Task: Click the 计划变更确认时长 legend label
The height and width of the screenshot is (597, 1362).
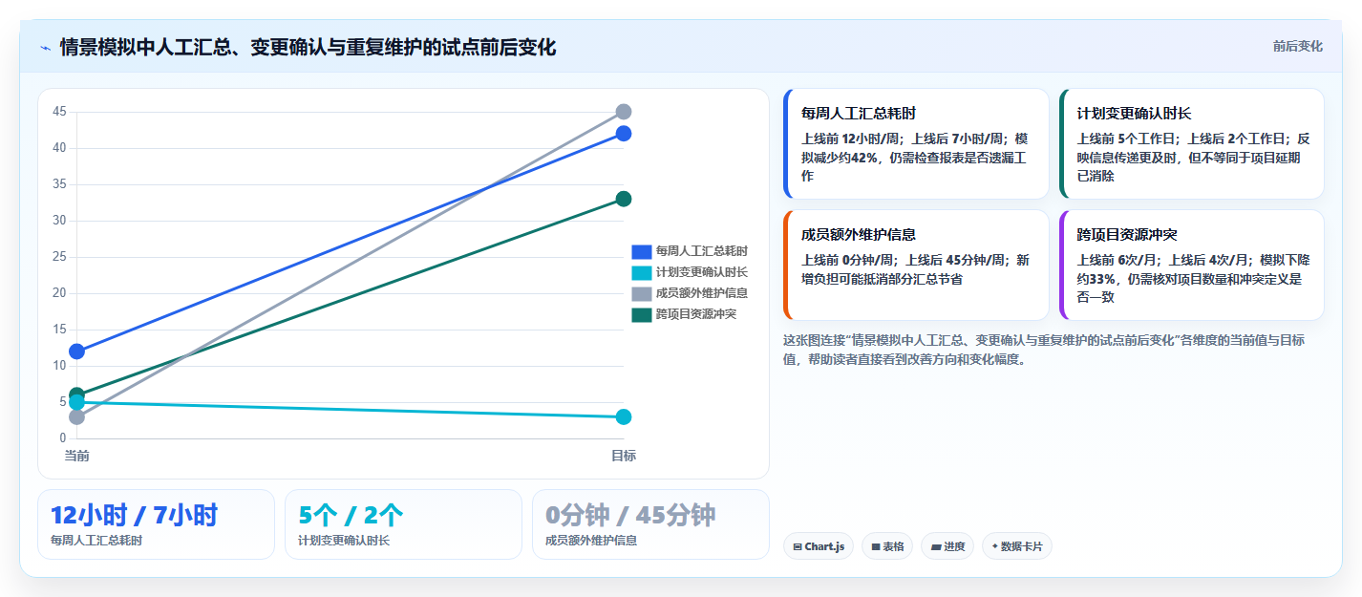Action: point(702,272)
